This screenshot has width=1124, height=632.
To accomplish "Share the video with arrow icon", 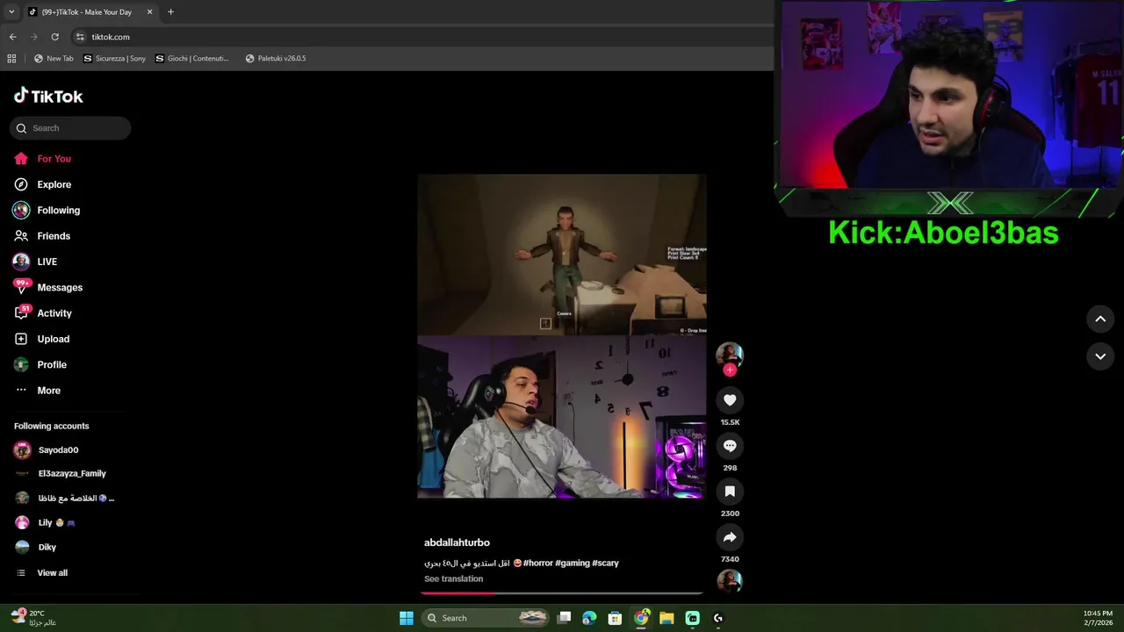I will click(x=730, y=537).
